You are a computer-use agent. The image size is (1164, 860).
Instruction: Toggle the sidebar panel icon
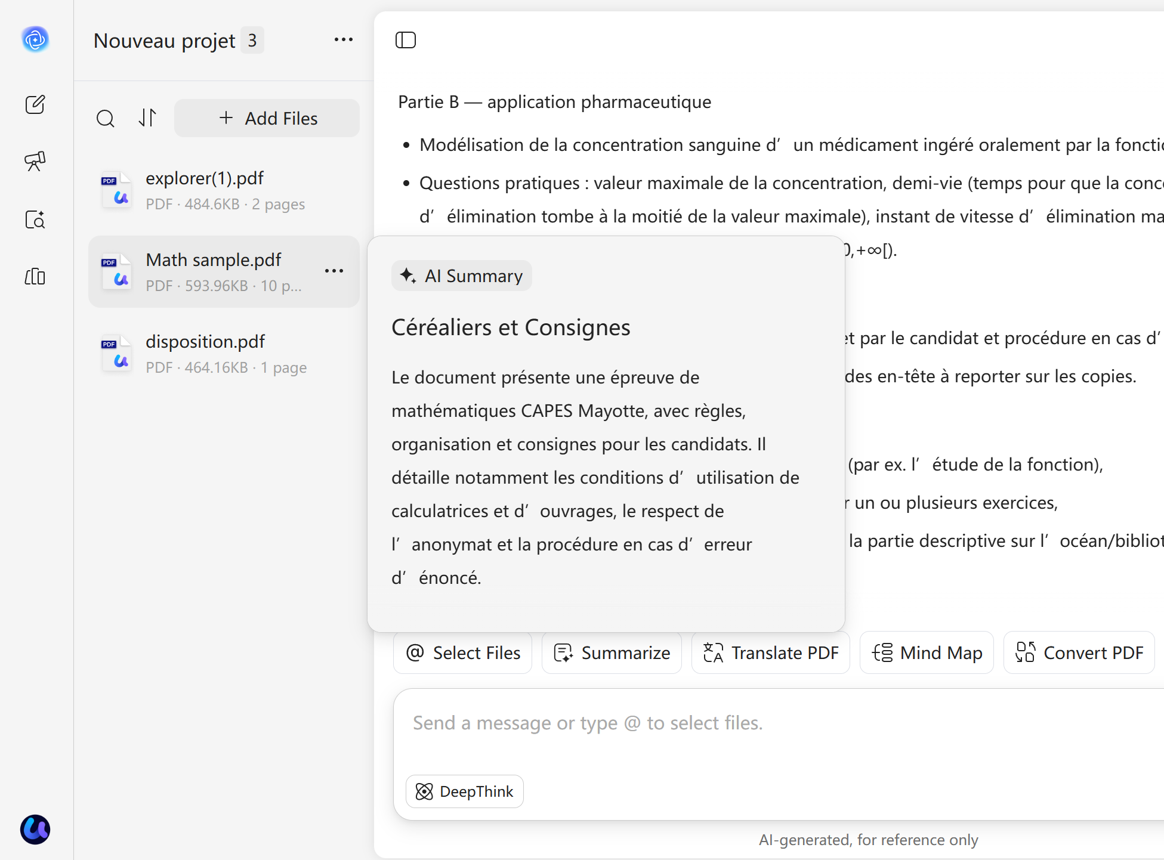point(406,40)
